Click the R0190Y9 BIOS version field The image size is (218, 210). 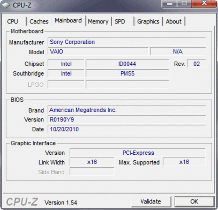[x=127, y=119]
